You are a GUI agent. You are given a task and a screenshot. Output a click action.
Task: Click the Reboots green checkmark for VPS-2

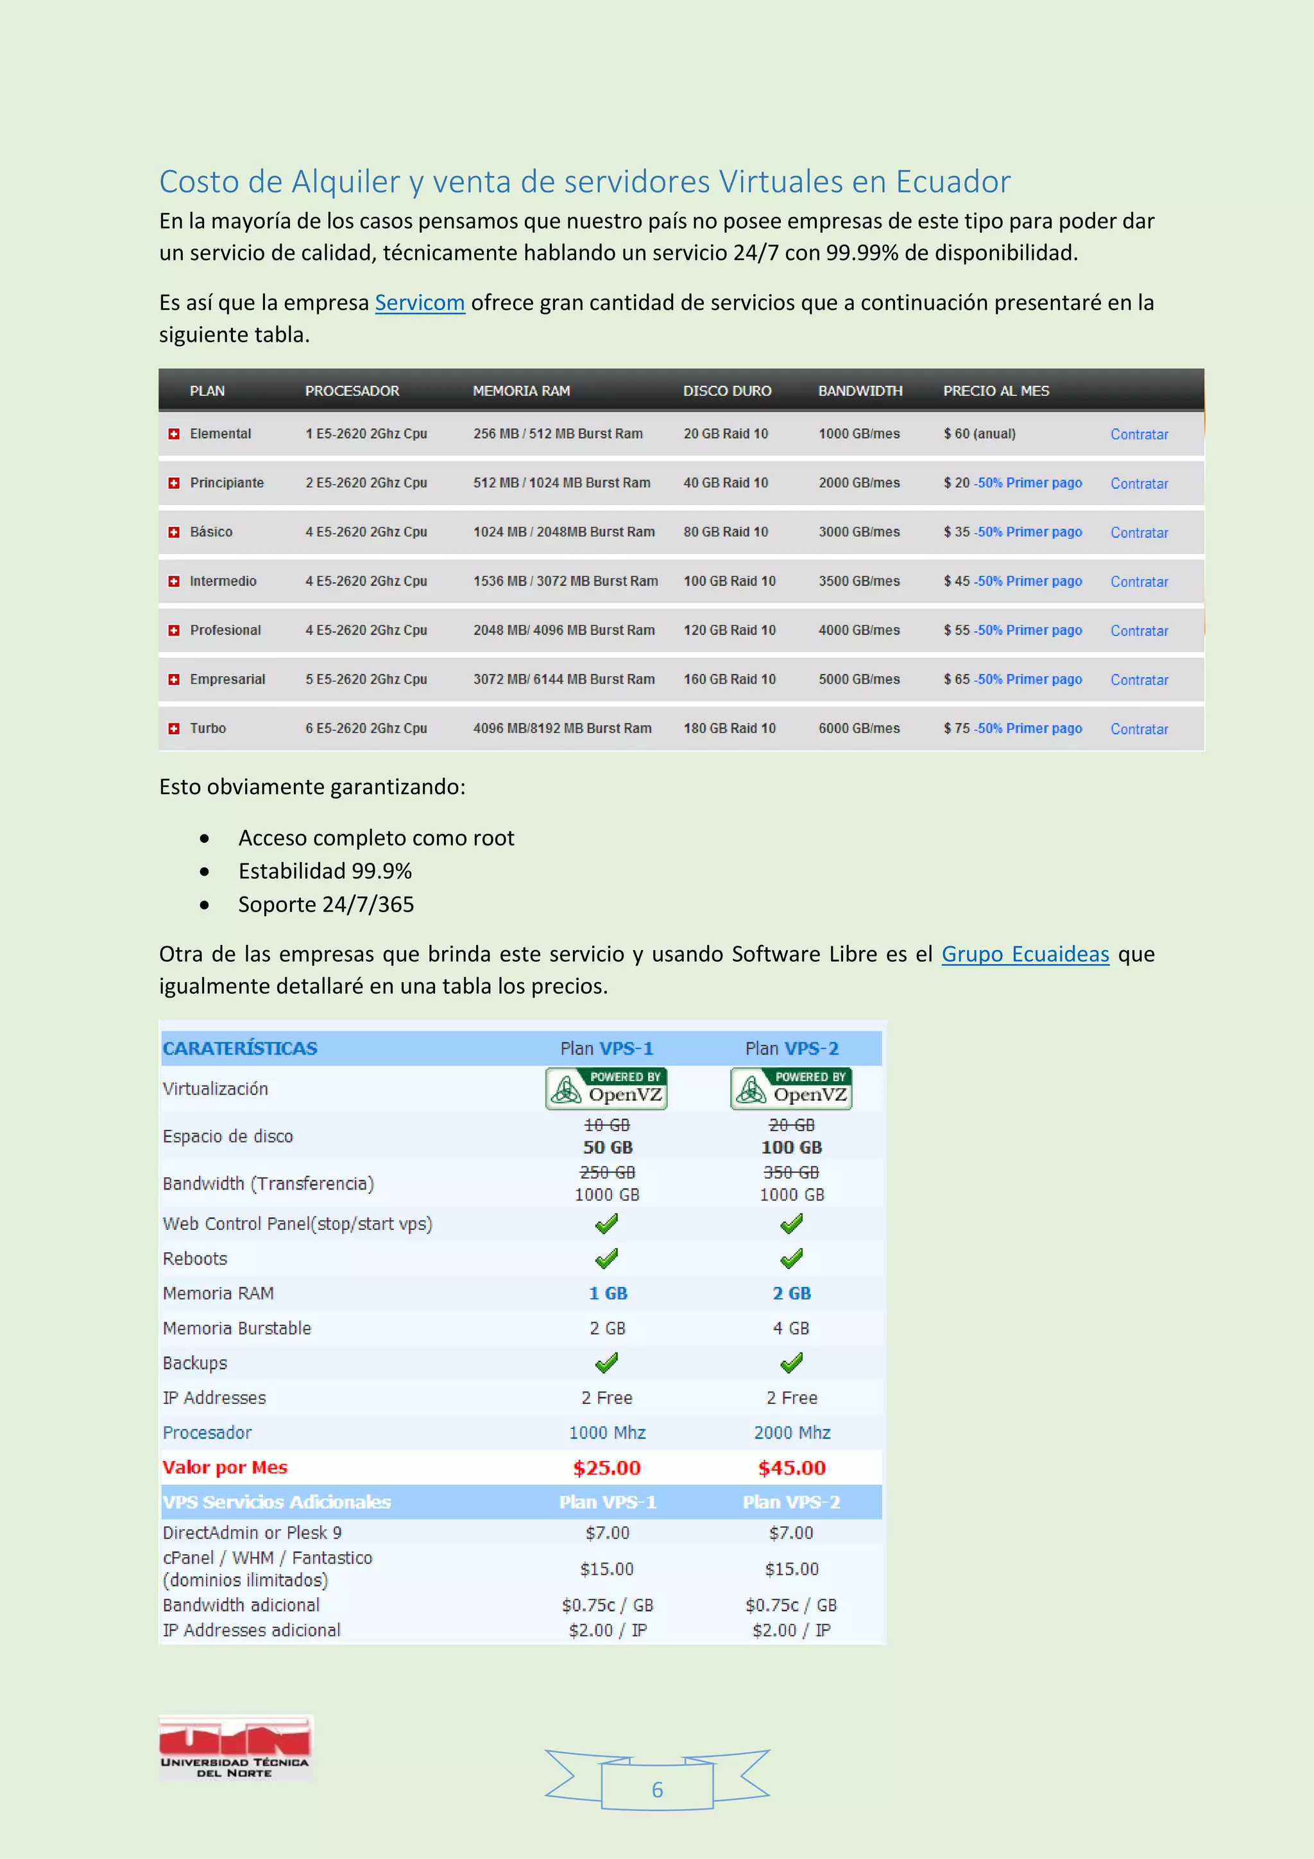click(791, 1258)
